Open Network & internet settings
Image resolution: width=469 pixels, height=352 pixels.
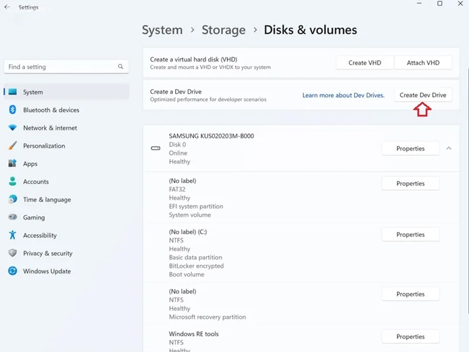point(66,128)
